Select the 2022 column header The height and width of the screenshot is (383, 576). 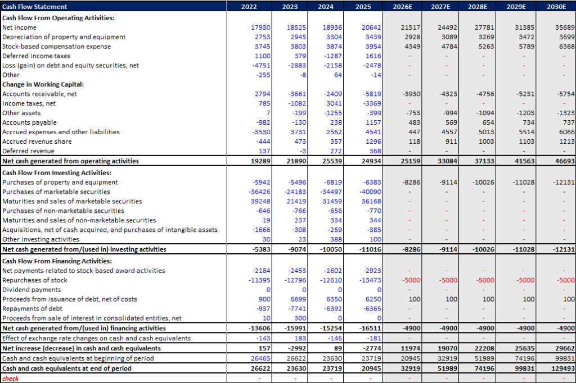click(249, 7)
